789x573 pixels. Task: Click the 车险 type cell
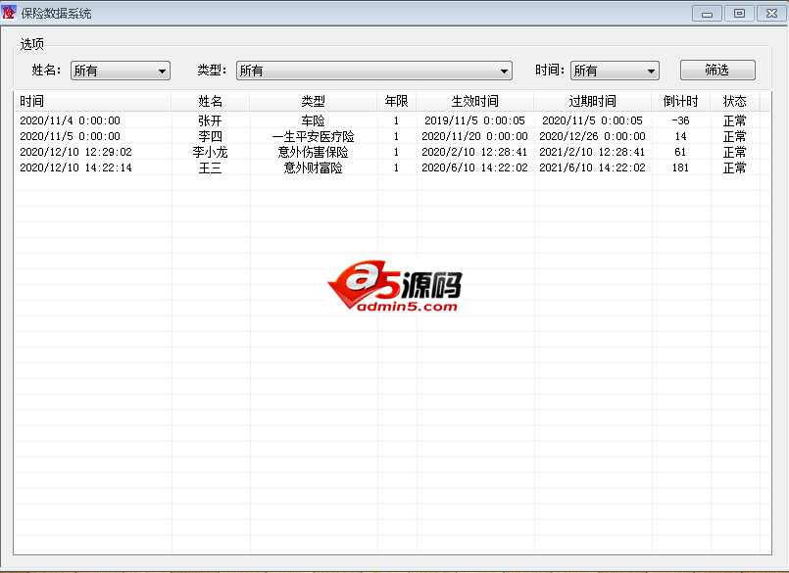tap(313, 120)
